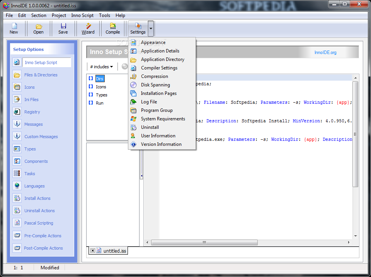371x277 pixels.
Task: Open the Section menu
Action: click(x=39, y=15)
